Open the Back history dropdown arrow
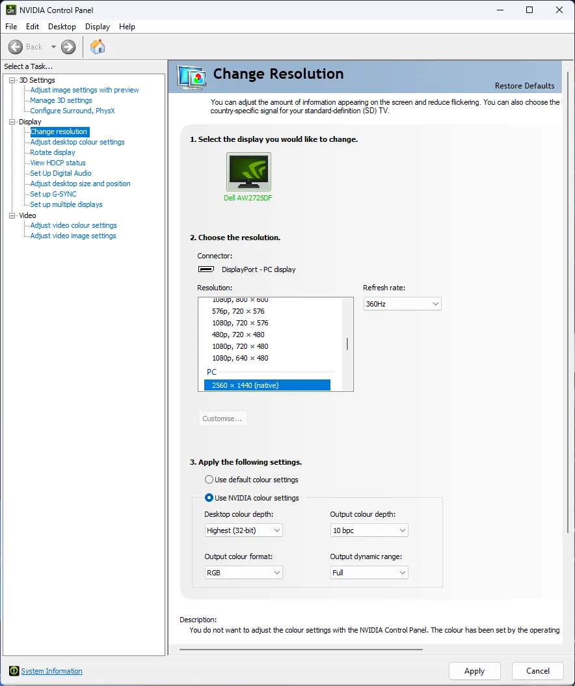The width and height of the screenshot is (575, 686). tap(53, 47)
